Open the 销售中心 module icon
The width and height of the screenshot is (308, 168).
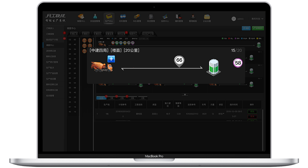pyautogui.click(x=81, y=18)
